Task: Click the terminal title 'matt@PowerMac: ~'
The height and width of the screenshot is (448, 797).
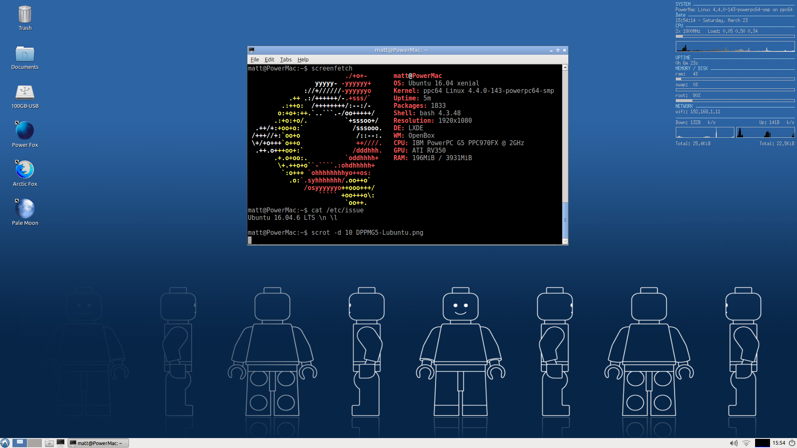Action: [401, 50]
